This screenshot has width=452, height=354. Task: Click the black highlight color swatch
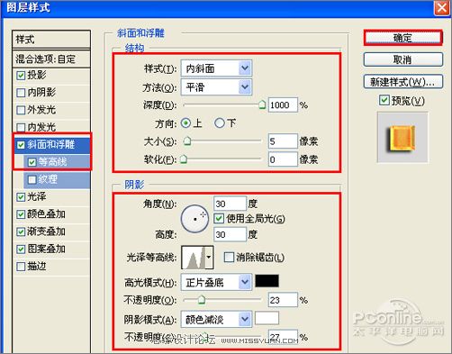[x=267, y=281]
